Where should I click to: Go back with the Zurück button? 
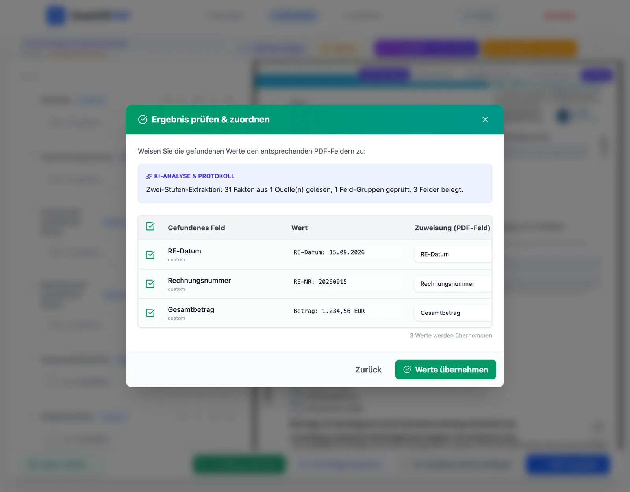pyautogui.click(x=368, y=370)
